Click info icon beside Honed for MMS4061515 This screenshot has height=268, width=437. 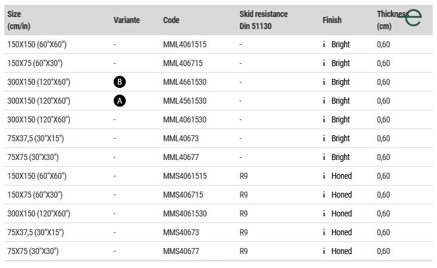coord(324,176)
